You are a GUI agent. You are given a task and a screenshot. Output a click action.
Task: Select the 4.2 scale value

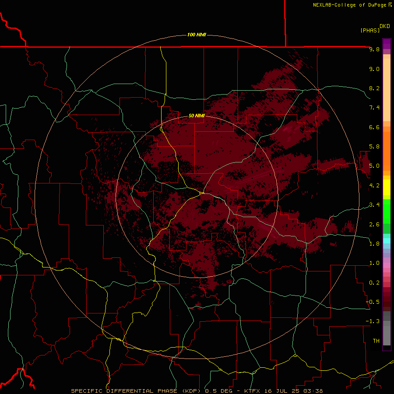[x=374, y=186]
